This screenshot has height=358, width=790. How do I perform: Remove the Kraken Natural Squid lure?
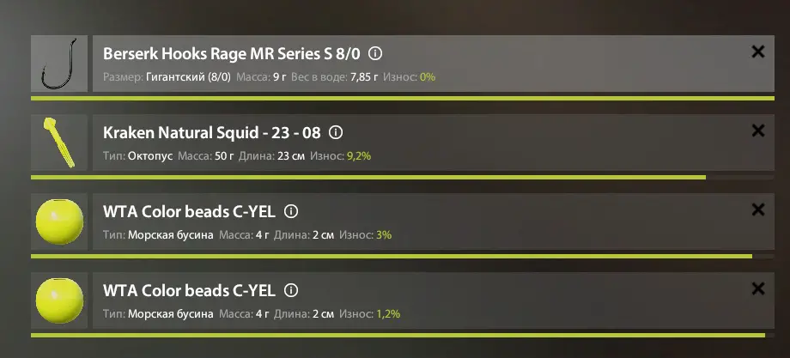[x=757, y=130]
